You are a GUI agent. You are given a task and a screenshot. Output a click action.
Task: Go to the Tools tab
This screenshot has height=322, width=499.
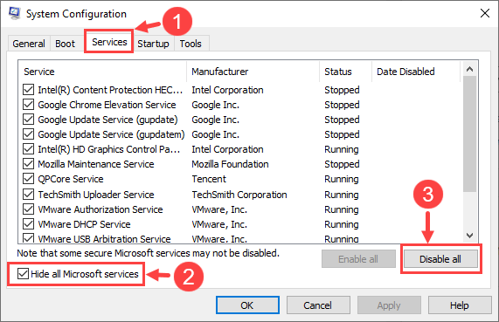pos(191,44)
